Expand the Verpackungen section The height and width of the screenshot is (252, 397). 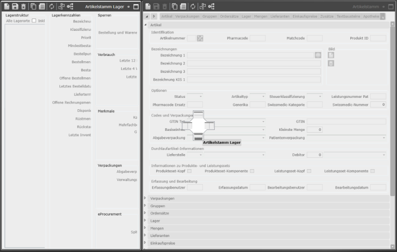145,198
